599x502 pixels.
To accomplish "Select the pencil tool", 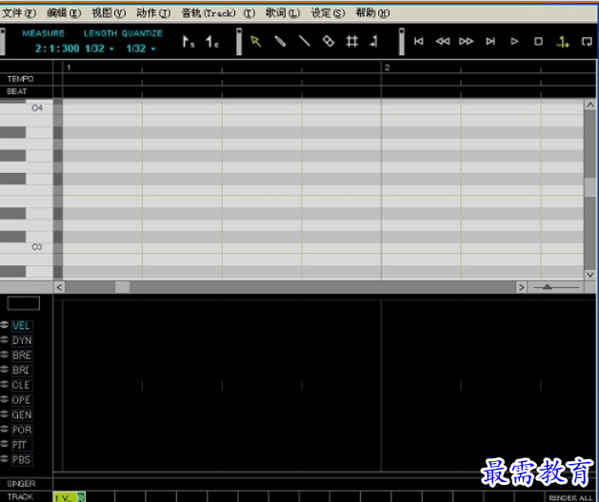I will pyautogui.click(x=280, y=41).
